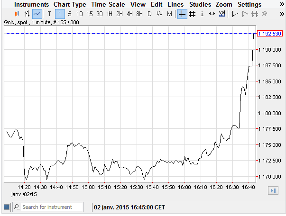Open the Lines menu
Image resolution: width=286 pixels, height=216 pixels.
tap(175, 4)
